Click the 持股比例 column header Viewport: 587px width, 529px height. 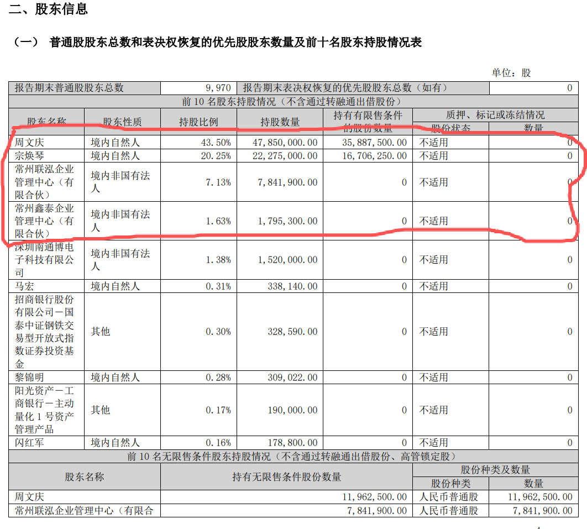click(198, 122)
